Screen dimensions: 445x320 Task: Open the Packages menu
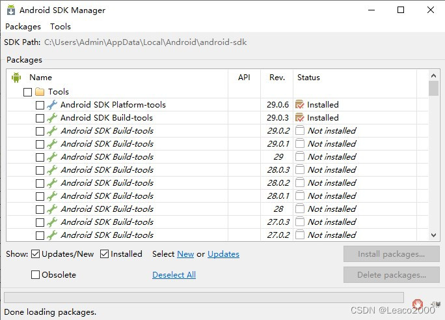tap(23, 27)
